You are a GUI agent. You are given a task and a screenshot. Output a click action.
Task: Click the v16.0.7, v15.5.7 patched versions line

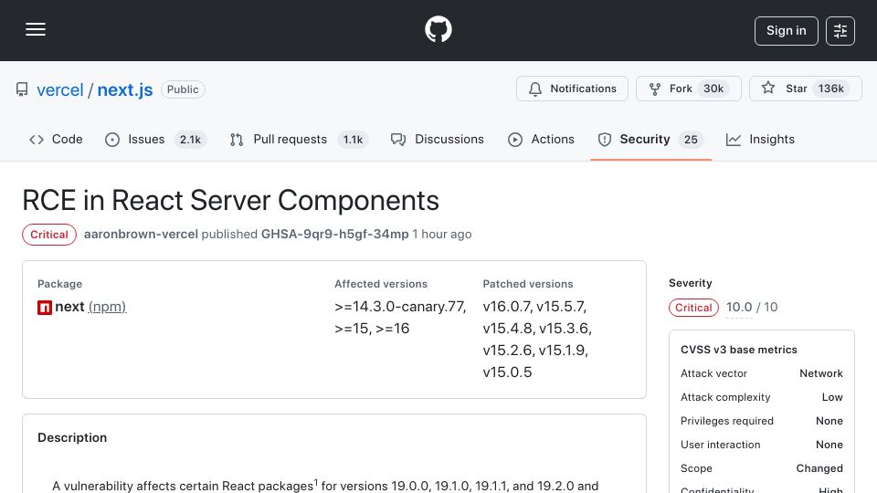coord(534,307)
